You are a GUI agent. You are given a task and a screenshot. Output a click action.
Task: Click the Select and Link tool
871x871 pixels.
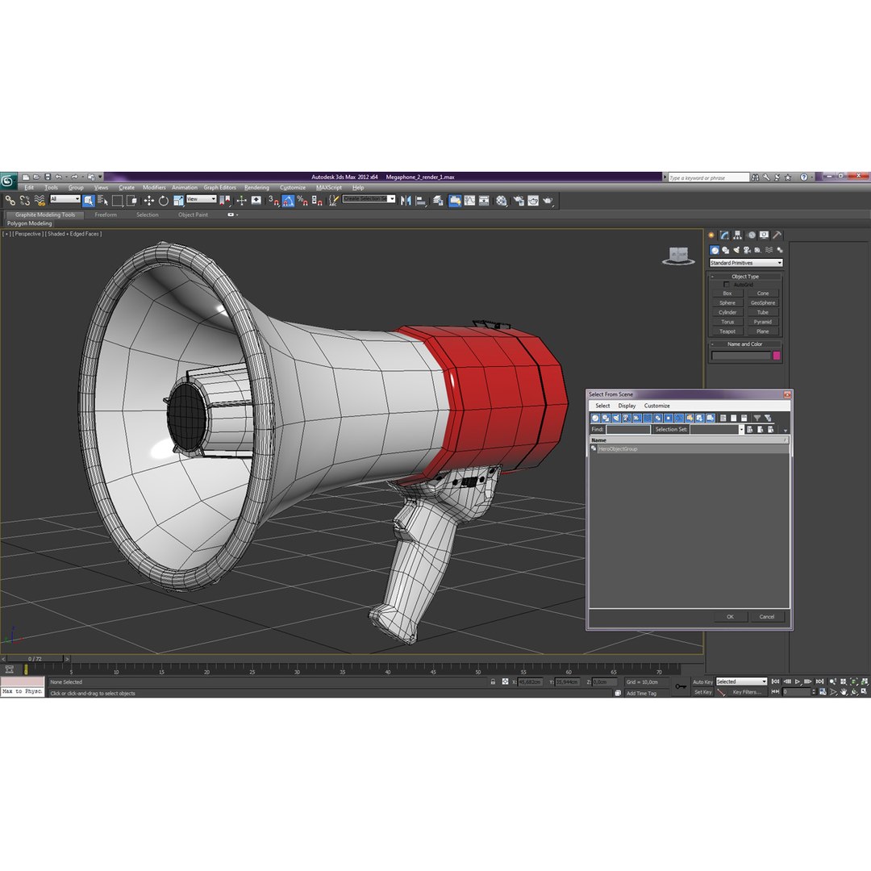(10, 201)
